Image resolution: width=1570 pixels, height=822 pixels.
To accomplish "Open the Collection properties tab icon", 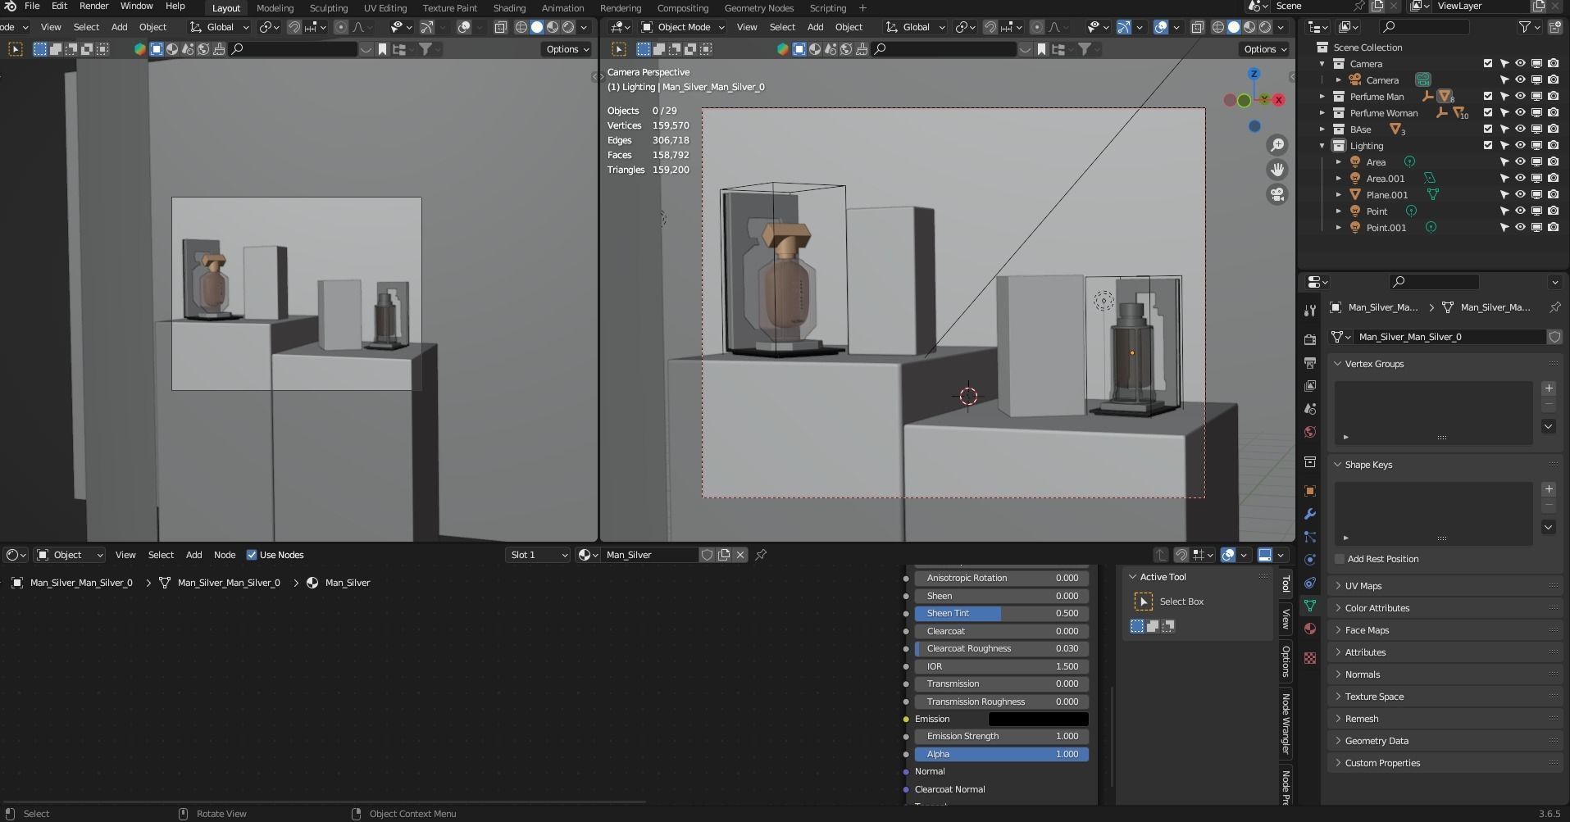I will point(1310,462).
